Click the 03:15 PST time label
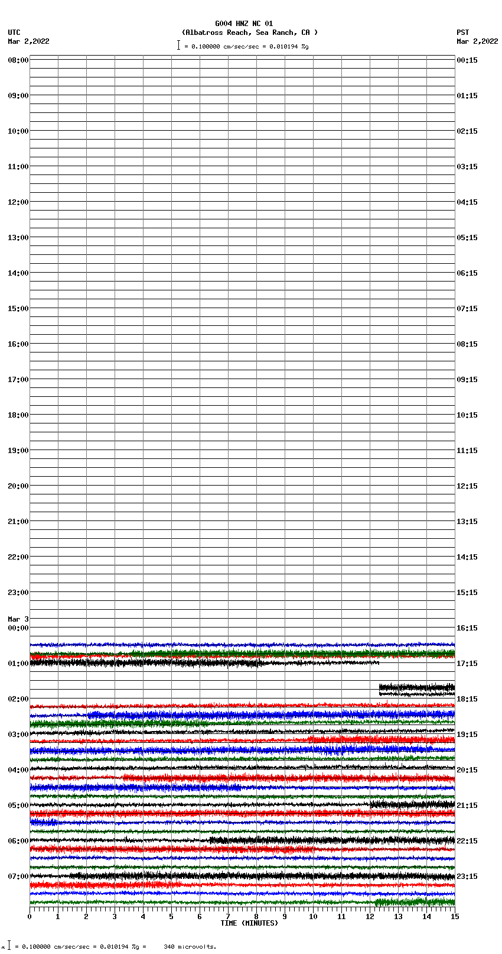Image resolution: width=502 pixels, height=954 pixels. [467, 167]
